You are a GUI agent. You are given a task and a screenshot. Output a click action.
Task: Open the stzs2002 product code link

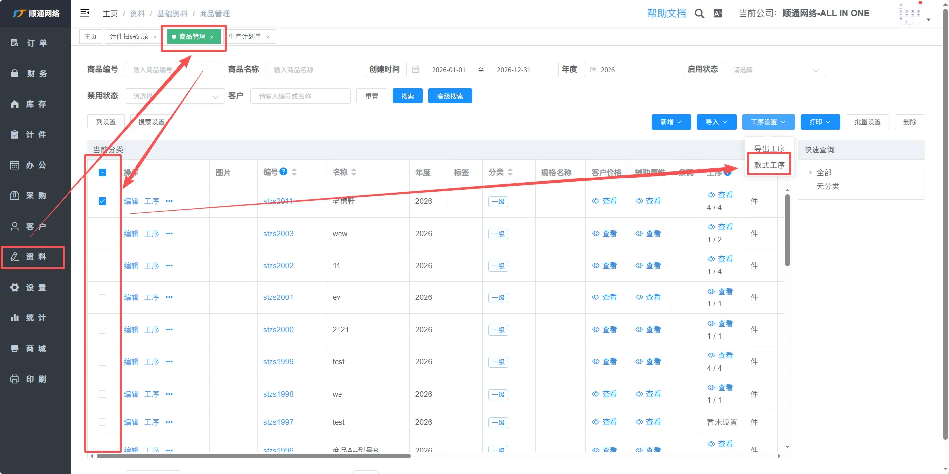(x=278, y=266)
